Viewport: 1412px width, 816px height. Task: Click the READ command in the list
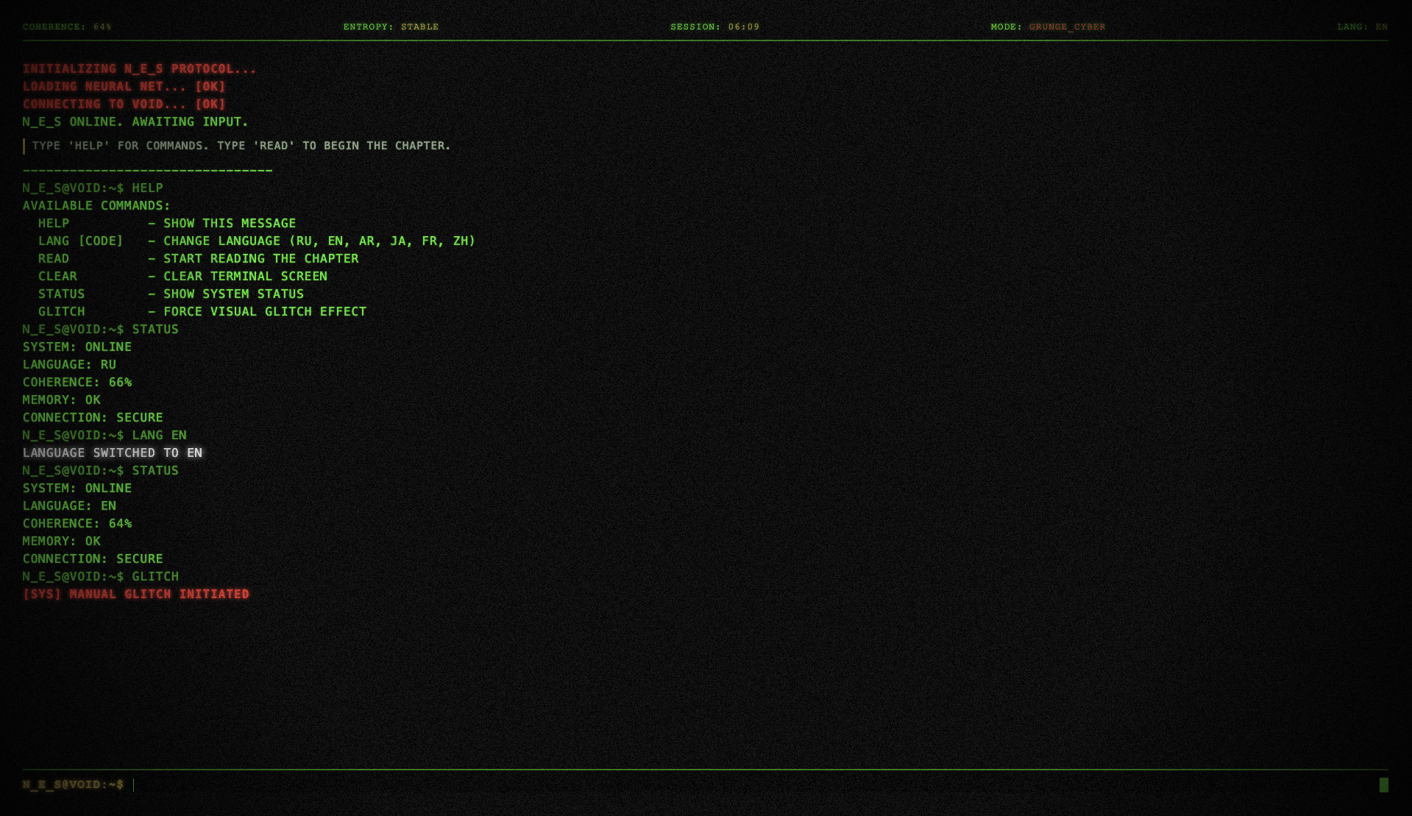click(54, 258)
